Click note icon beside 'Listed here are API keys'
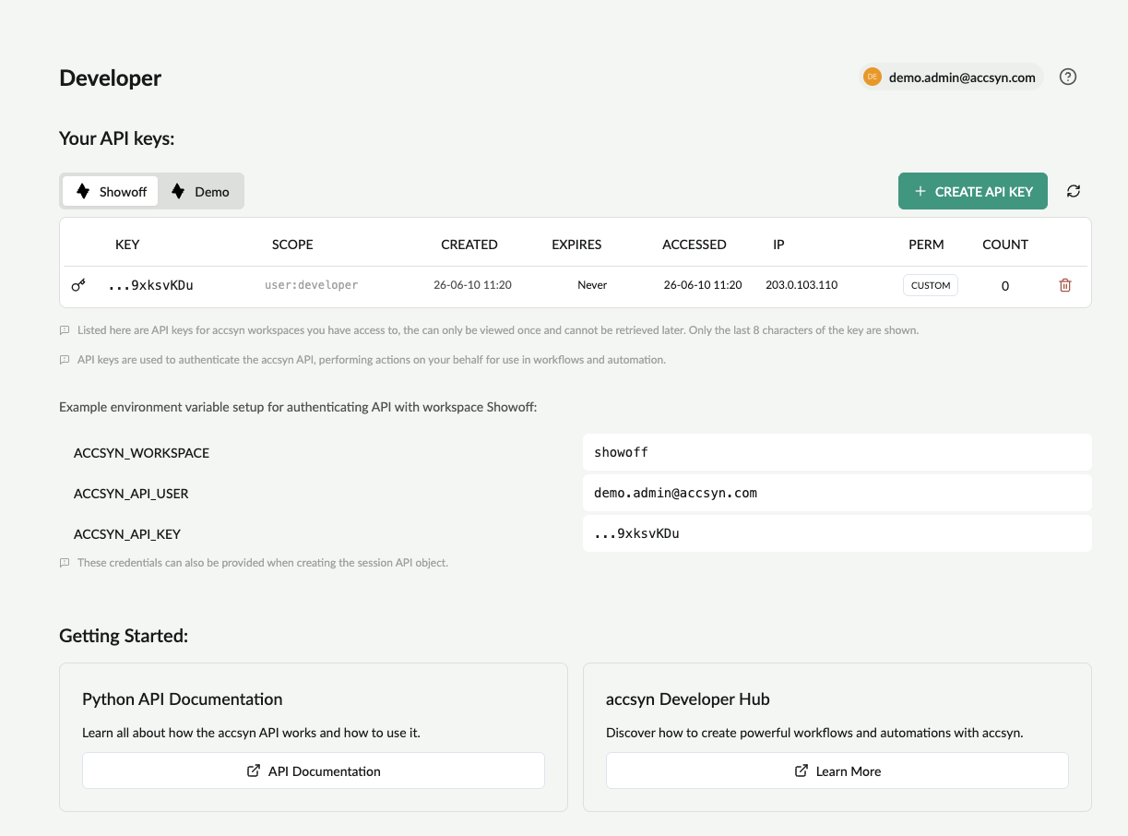This screenshot has width=1128, height=836. coord(65,330)
